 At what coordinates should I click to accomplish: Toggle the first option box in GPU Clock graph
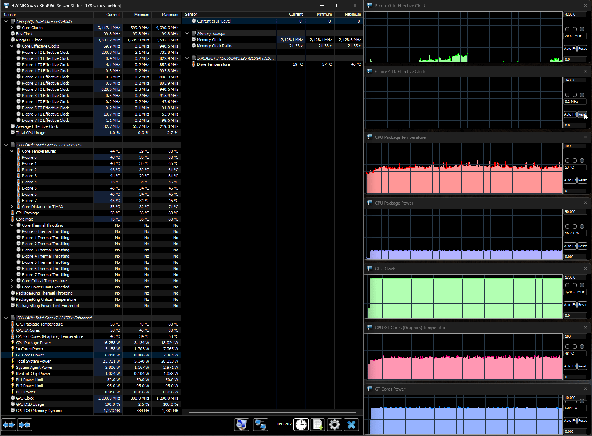click(567, 285)
